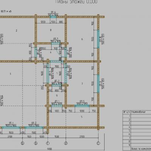Click room number 5 at the bottom right
151x151 pixels.
[x=82, y=117]
